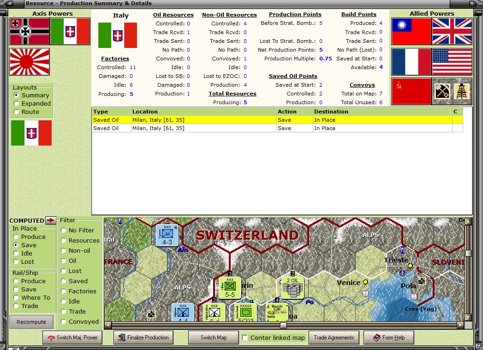Select In Place Produce option
Viewport: 483px width, 350px height.
29,237
